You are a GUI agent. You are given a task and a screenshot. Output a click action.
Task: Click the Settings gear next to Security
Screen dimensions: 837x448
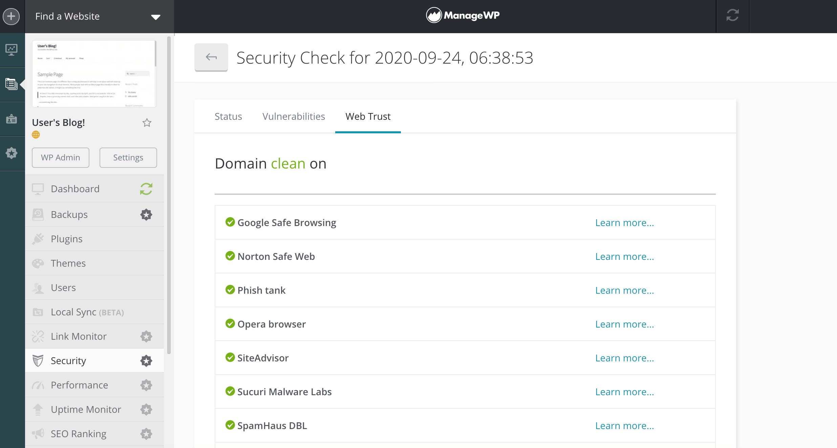point(146,361)
